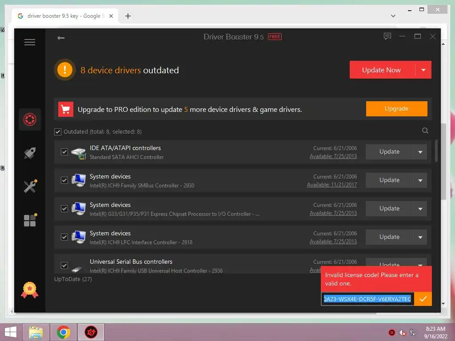The image size is (455, 341).
Task: Update the ICH9 LPC Interface driver
Action: point(389,237)
